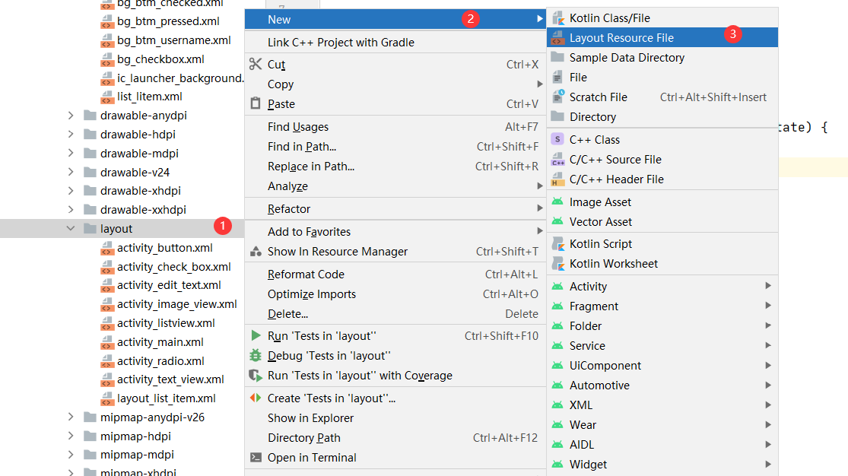Select bg_checkbox.xml drawable file

pyautogui.click(x=160, y=59)
